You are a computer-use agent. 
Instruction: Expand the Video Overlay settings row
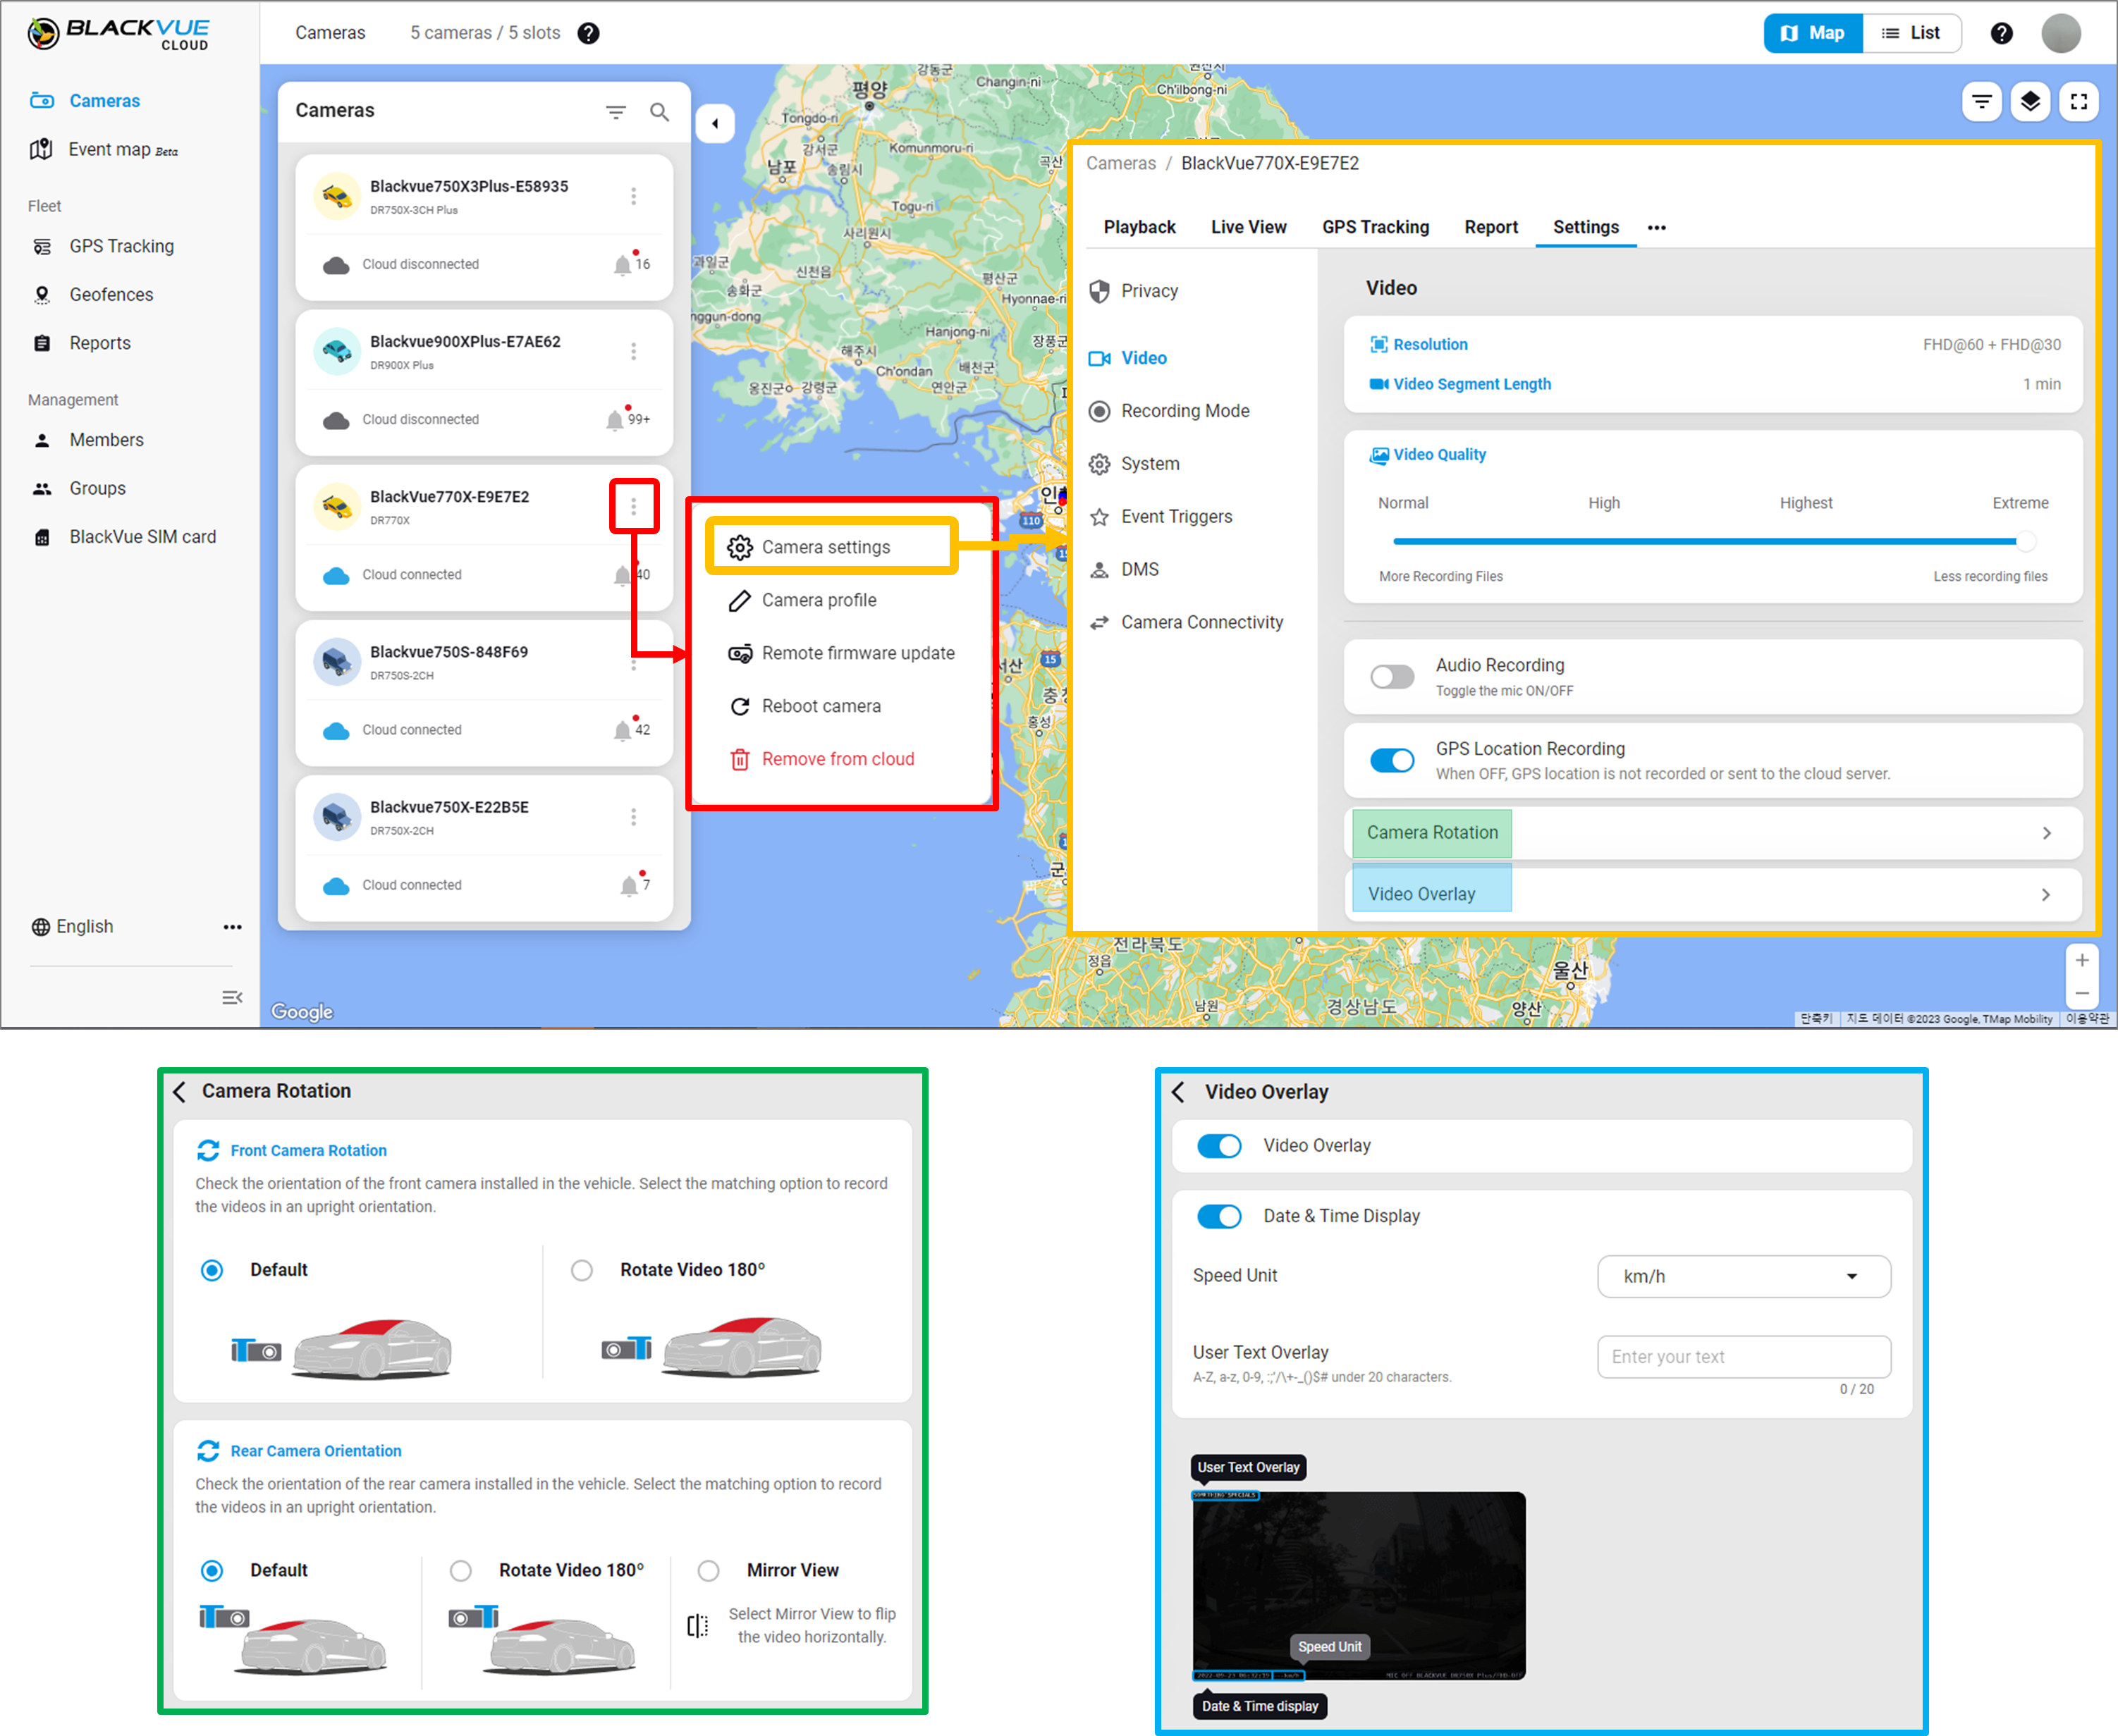1713,894
